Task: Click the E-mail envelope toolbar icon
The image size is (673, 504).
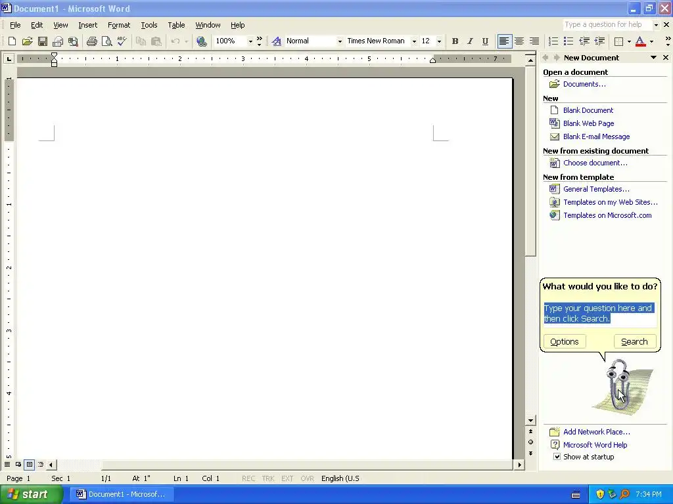Action: click(58, 41)
